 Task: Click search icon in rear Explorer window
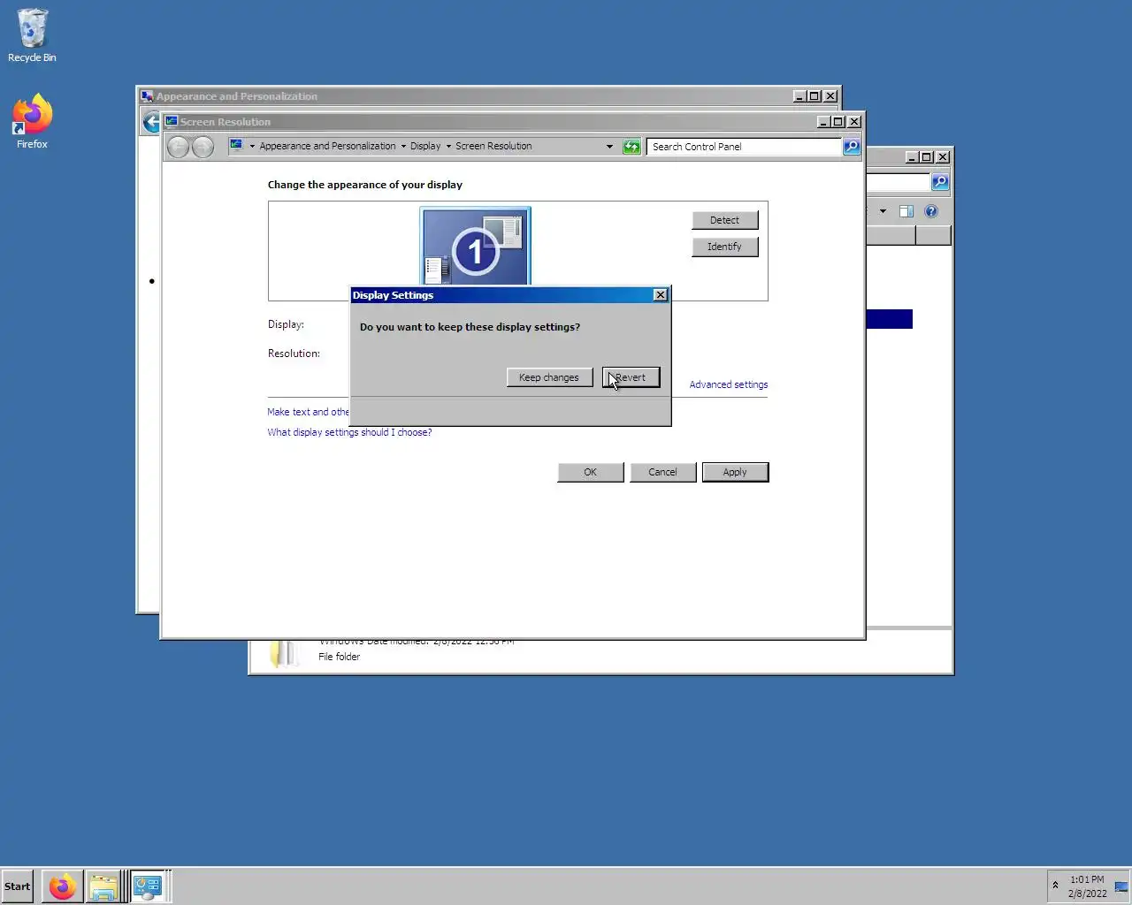point(940,182)
